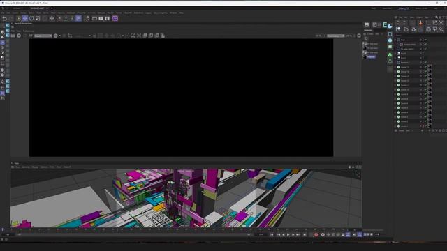Open the MoGraph menu
Viewport: 447px width, 251px height.
click(71, 13)
